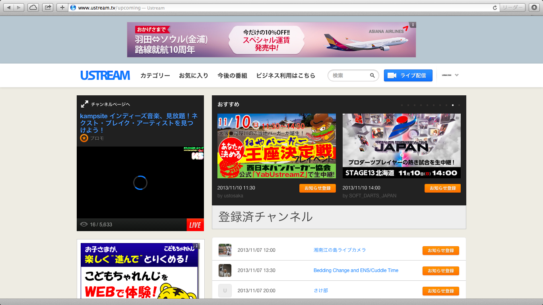Click the Bedding Change channel thumbnail
The image size is (543, 305).
coord(225,270)
